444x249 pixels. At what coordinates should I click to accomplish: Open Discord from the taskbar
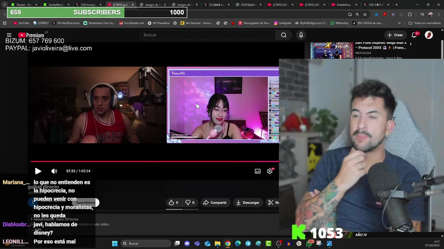187,243
